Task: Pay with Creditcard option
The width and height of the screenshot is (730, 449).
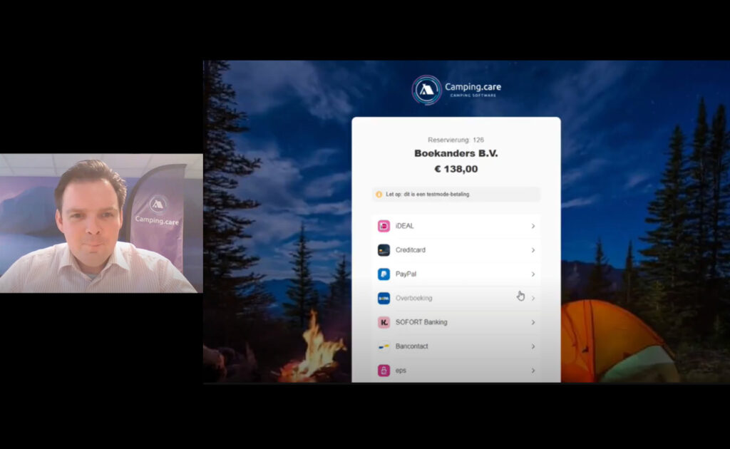Action: [456, 250]
